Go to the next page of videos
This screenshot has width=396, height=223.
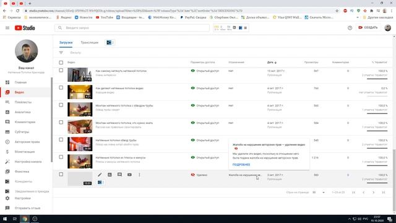373,193
